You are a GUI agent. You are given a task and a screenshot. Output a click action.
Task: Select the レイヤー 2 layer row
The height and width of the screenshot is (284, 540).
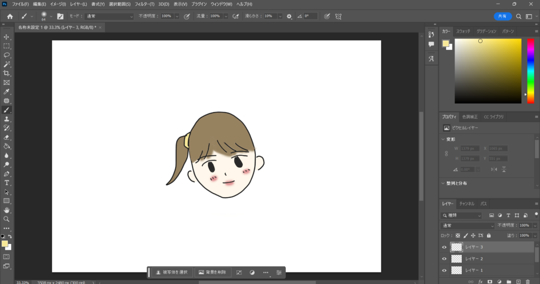tap(490, 259)
